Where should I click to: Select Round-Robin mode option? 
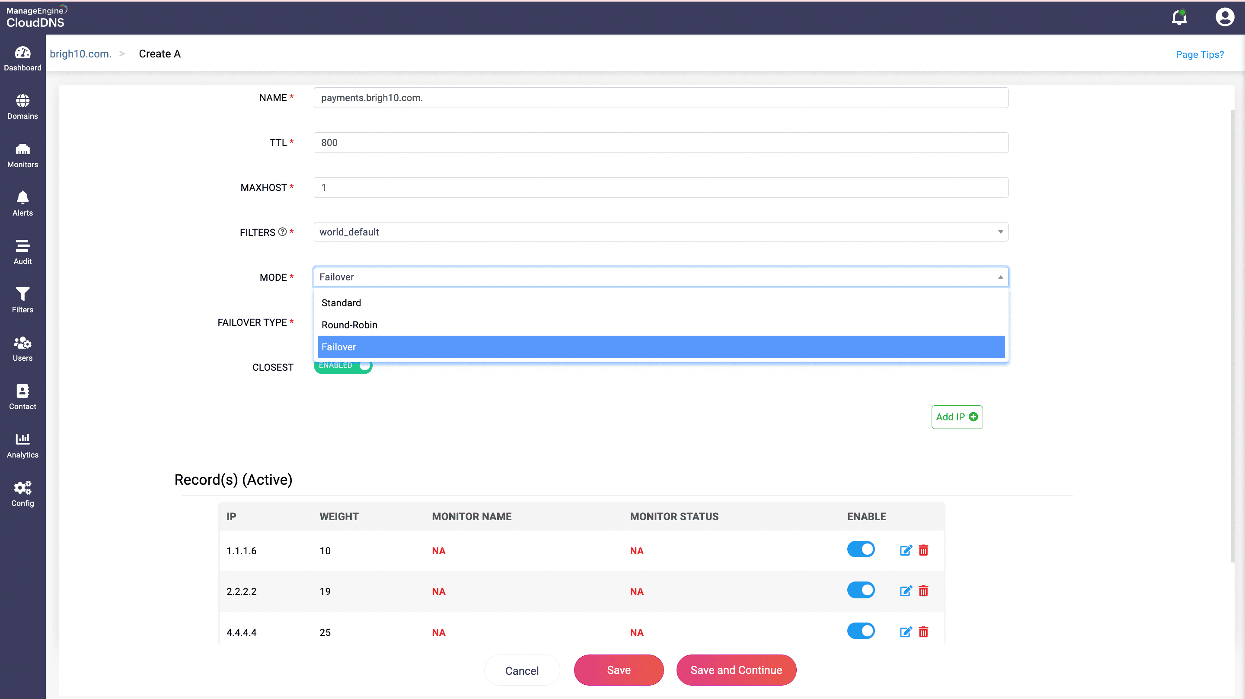coord(349,324)
